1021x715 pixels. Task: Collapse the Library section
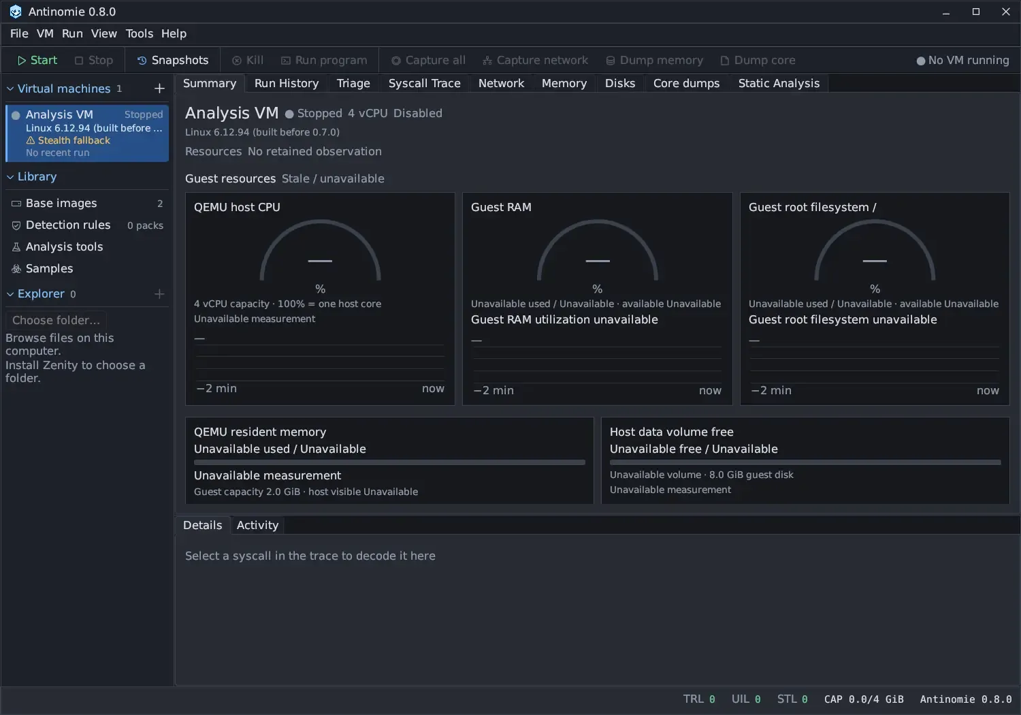(x=10, y=176)
